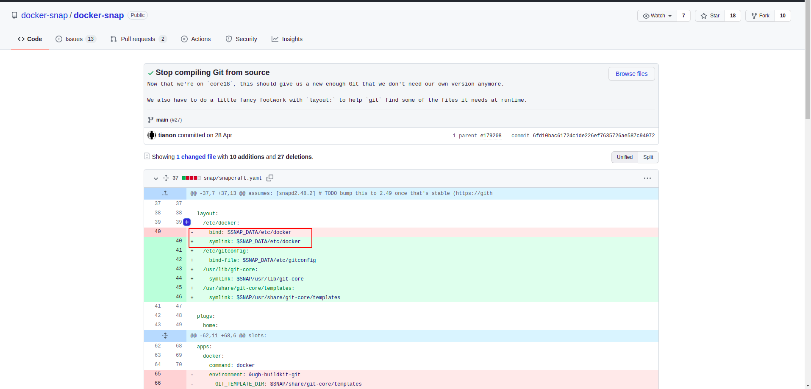Open pull request #27 link
This screenshot has width=811, height=389.
(176, 120)
